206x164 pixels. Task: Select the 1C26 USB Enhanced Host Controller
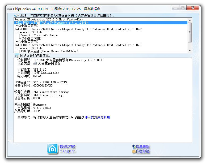[x=78, y=29]
